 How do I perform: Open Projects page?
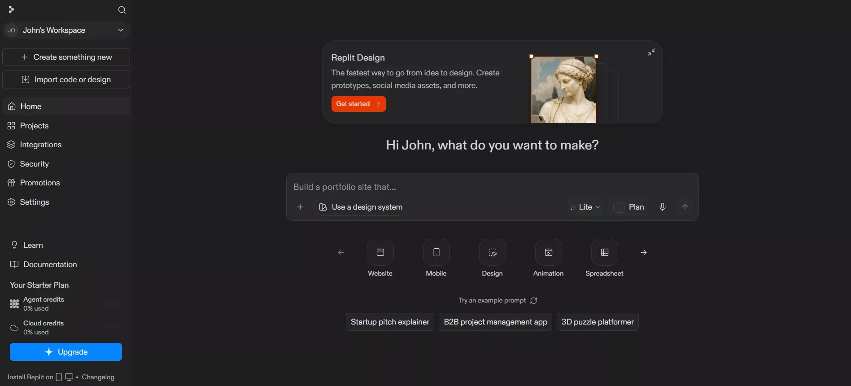(x=66, y=126)
